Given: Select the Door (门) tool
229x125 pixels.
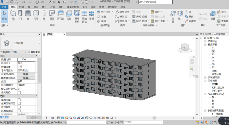Looking at the screenshot, I should point(20,15).
